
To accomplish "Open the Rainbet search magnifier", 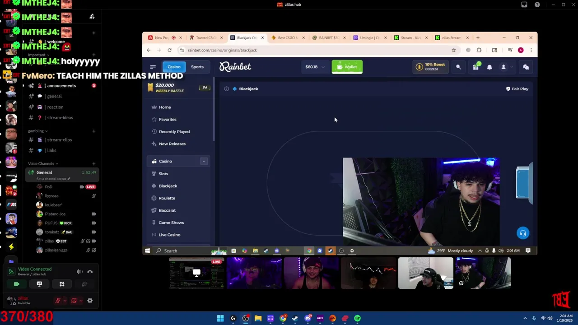I will coord(458,67).
